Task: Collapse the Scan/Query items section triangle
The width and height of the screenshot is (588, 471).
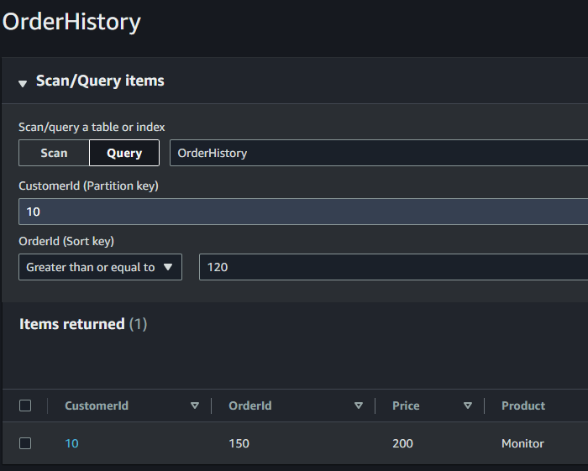Action: pyautogui.click(x=23, y=83)
